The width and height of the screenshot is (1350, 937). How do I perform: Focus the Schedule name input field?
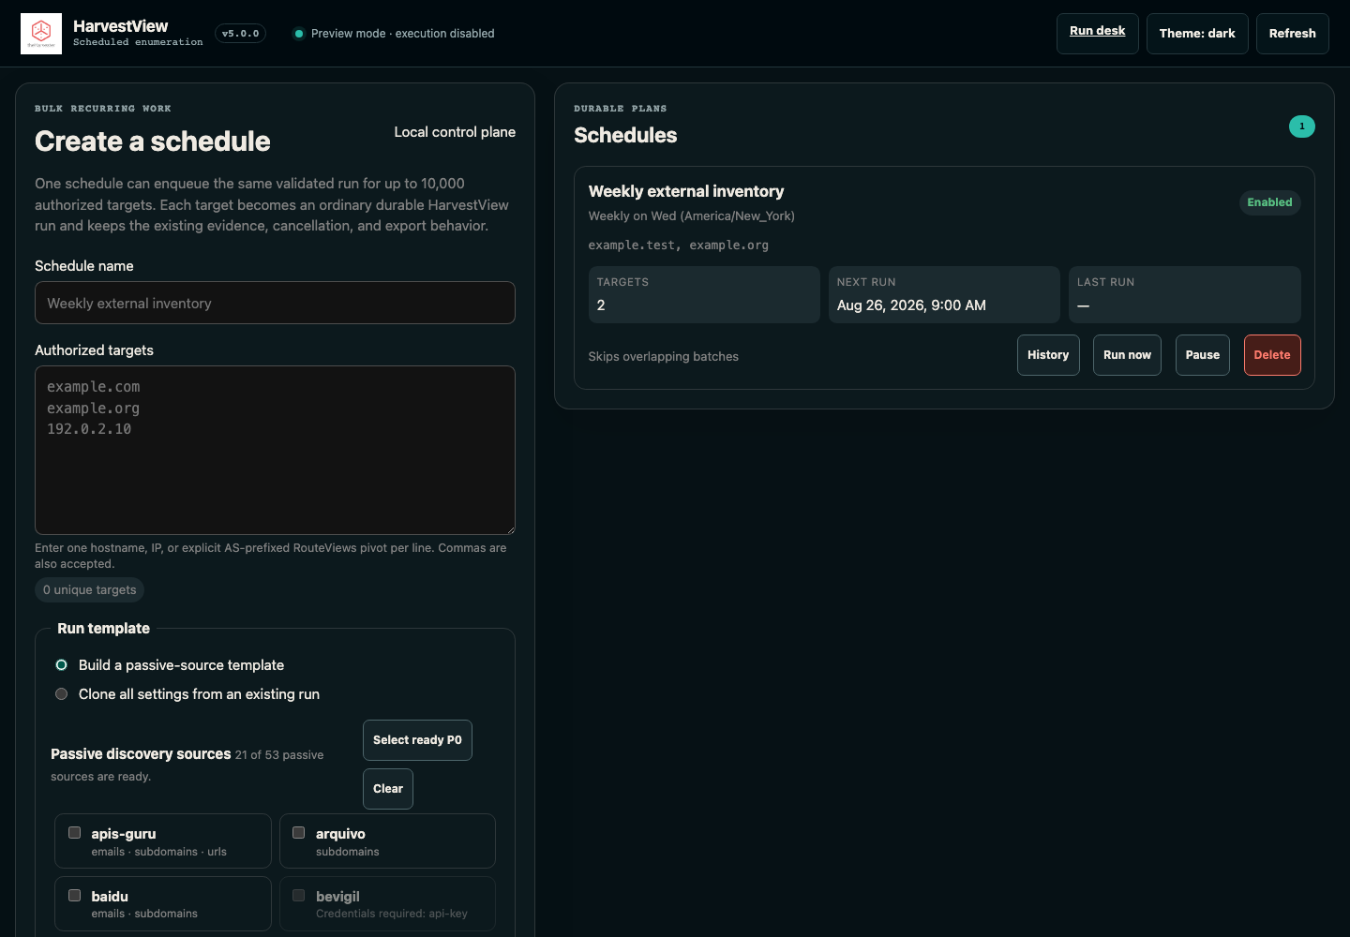click(275, 303)
